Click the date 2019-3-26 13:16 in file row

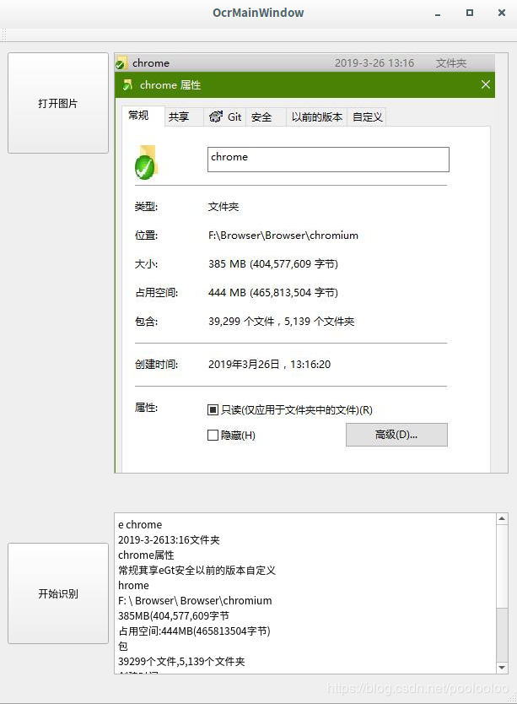tap(374, 62)
